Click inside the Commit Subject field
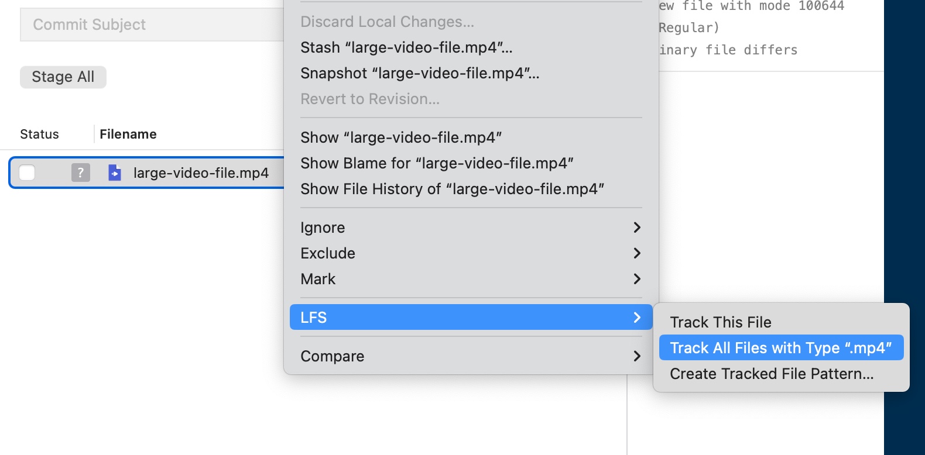This screenshot has width=925, height=455. pos(146,24)
